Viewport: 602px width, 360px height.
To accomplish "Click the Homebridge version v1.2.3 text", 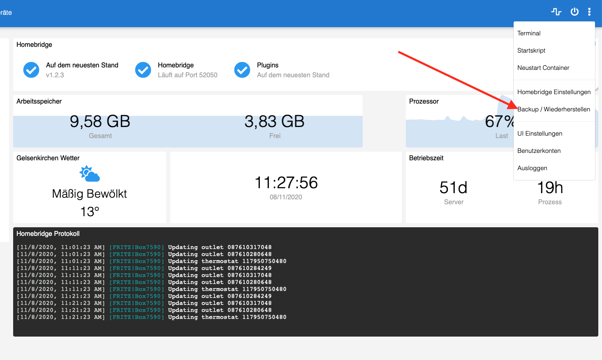I will click(x=55, y=75).
